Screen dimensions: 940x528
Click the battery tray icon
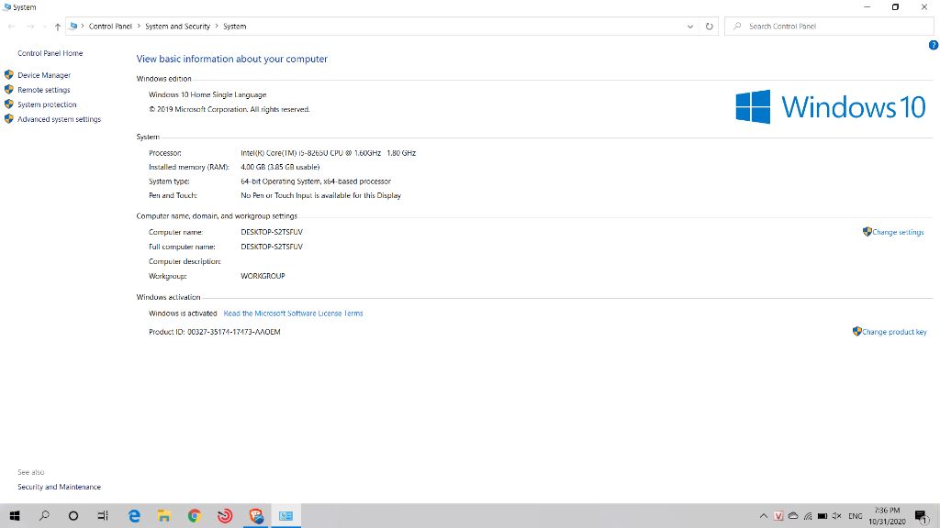[822, 516]
